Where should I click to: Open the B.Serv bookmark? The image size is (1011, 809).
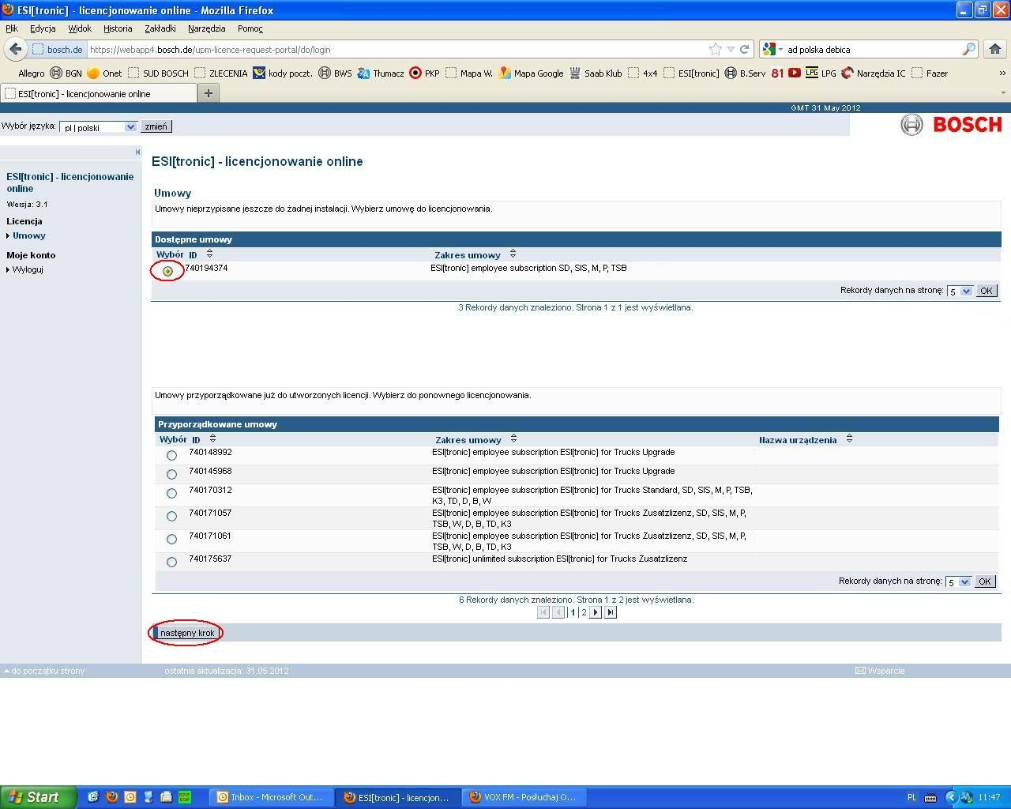click(745, 73)
